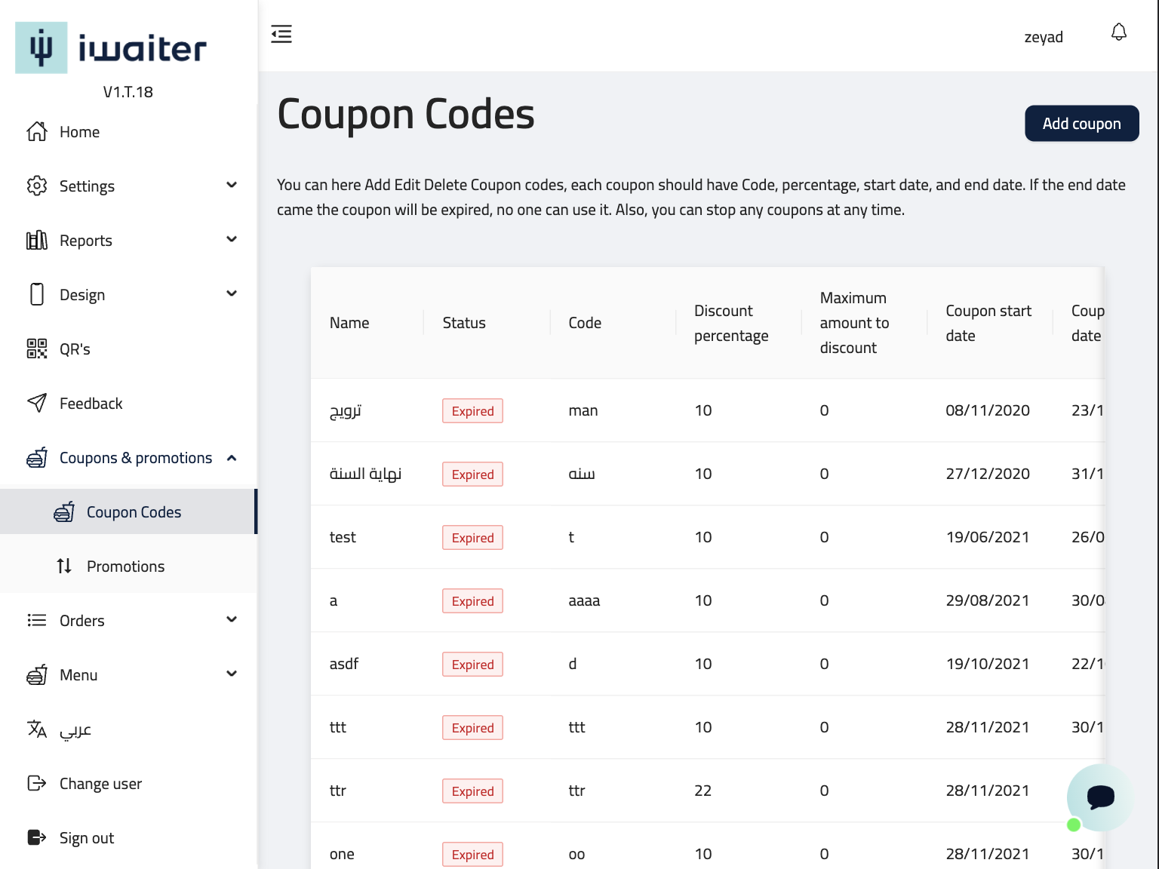Expand the Reports chevron
Viewport: 1159px width, 869px height.
tap(232, 240)
